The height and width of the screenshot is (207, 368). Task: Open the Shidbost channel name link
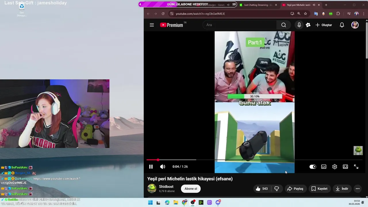click(166, 187)
